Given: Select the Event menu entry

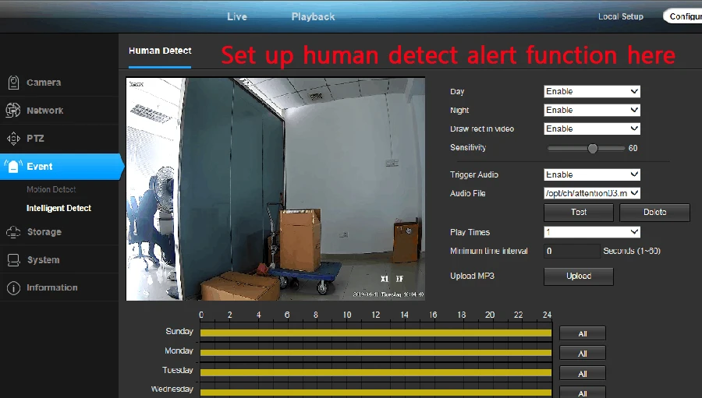Looking at the screenshot, I should [62, 167].
